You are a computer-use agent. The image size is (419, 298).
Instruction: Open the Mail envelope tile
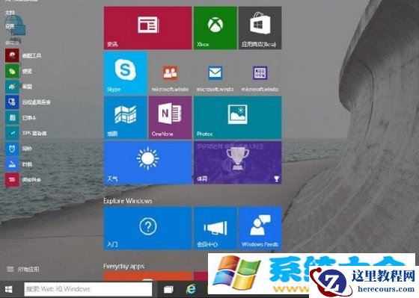click(x=215, y=73)
